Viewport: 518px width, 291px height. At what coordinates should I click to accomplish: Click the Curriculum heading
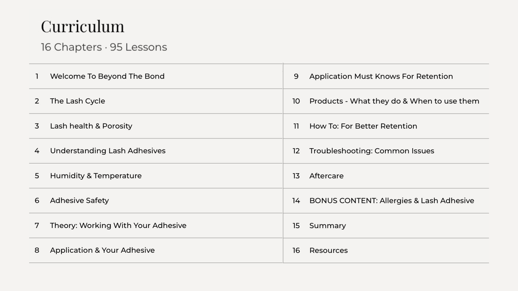coord(82,26)
